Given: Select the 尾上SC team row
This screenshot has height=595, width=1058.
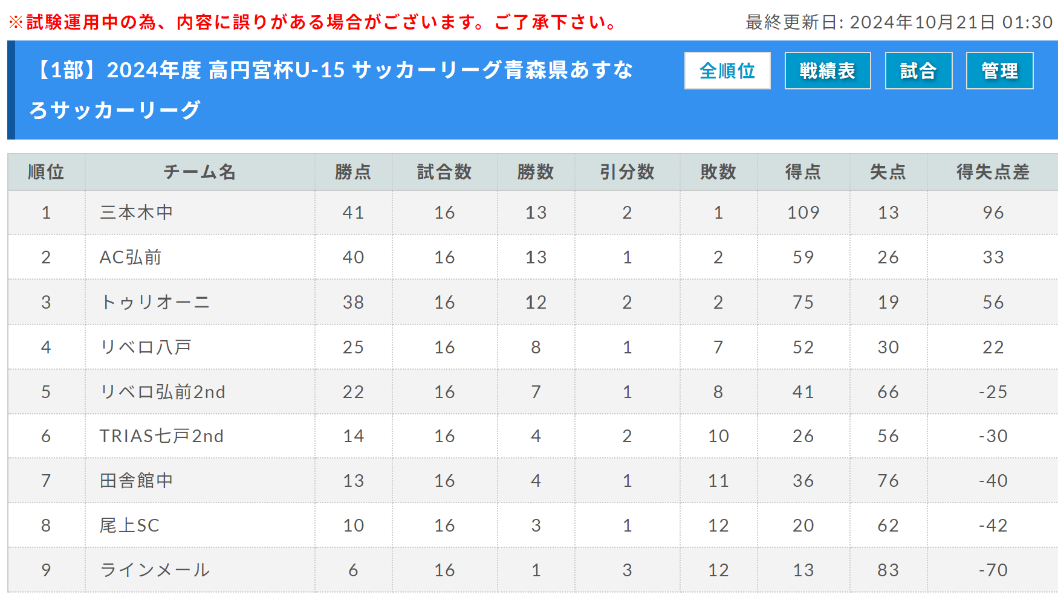Looking at the screenshot, I should point(533,526).
